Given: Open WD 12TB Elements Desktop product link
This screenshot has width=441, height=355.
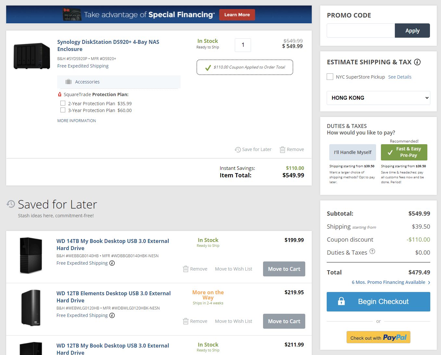Looking at the screenshot, I should tap(114, 297).
